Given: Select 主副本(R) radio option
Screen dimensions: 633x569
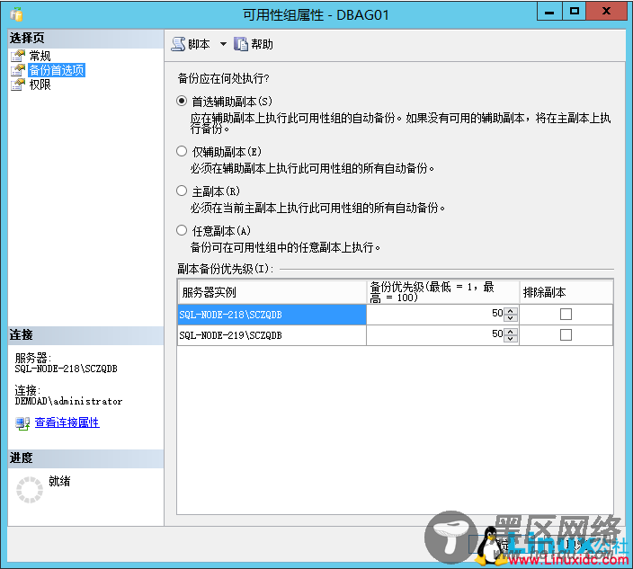Looking at the screenshot, I should pyautogui.click(x=182, y=191).
